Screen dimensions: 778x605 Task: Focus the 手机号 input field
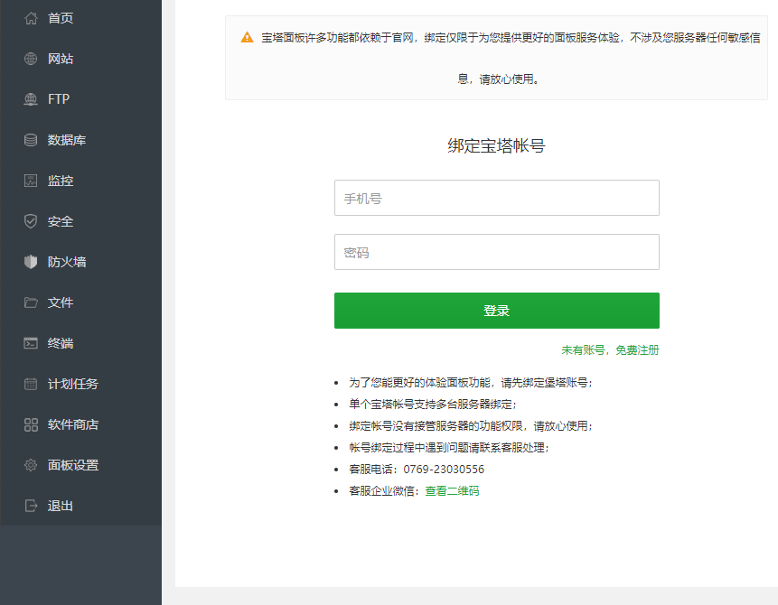click(x=497, y=198)
